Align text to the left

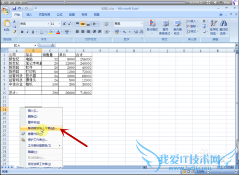pos(77,32)
